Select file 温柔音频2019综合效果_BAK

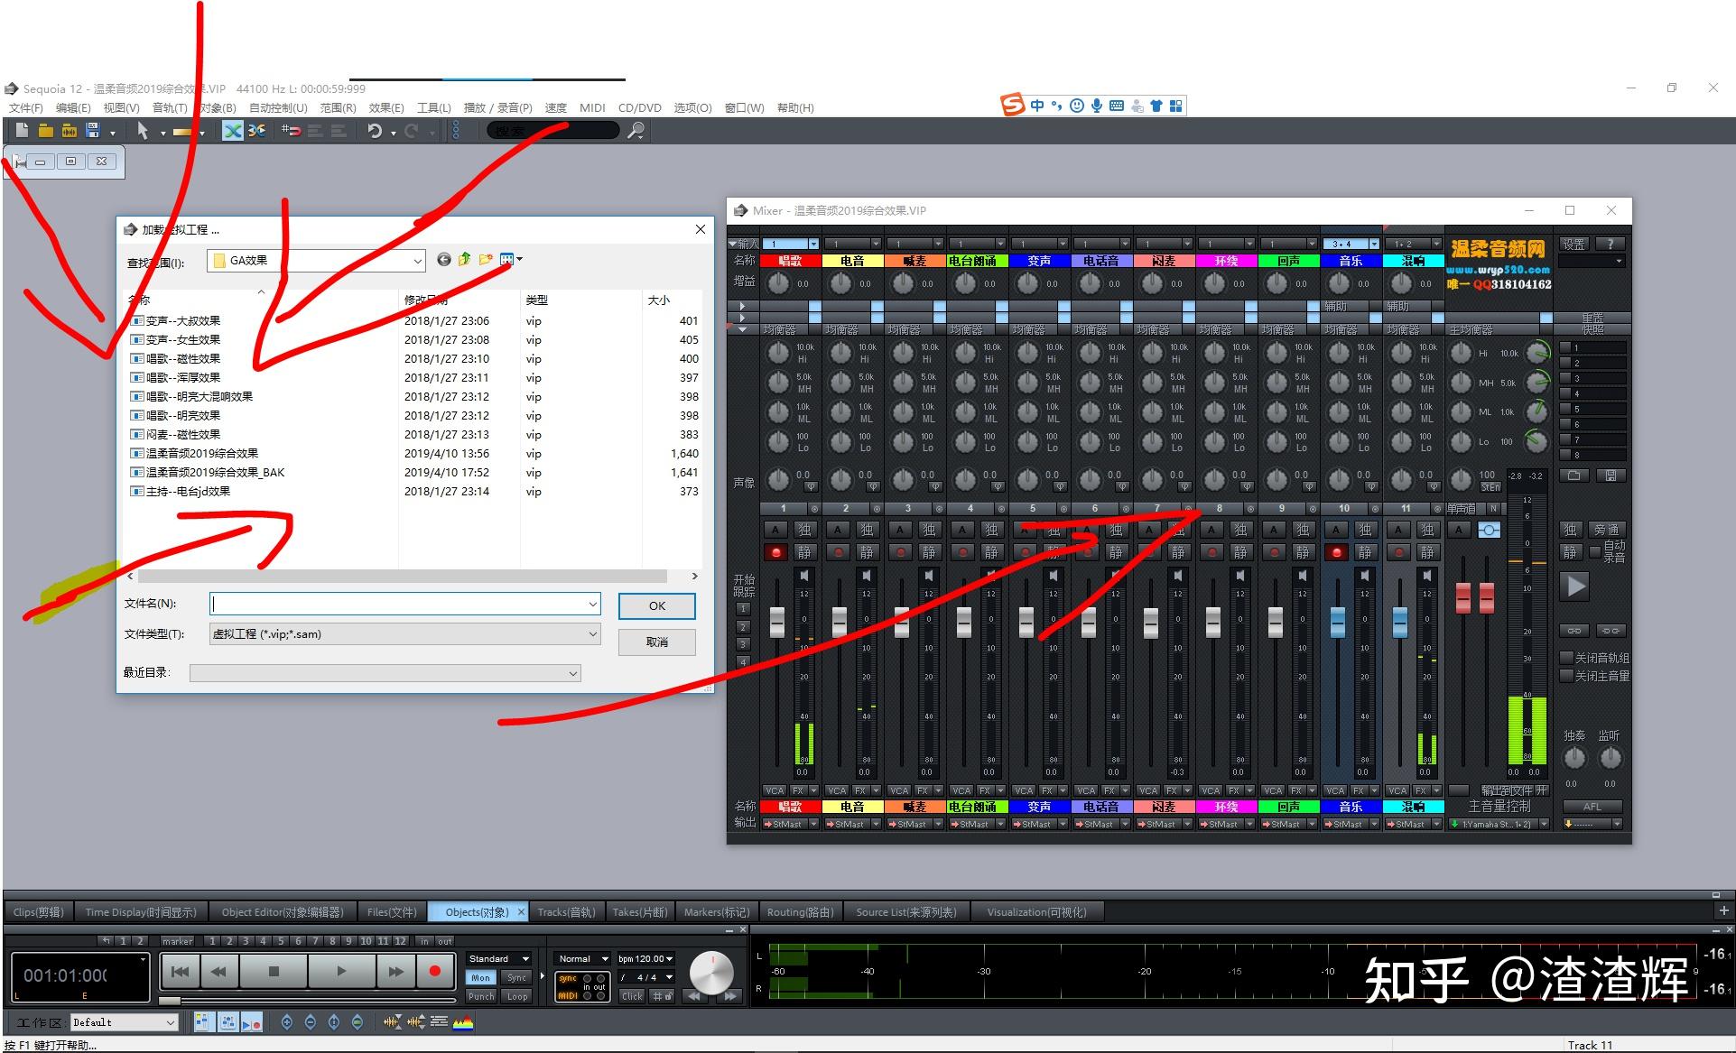[215, 473]
